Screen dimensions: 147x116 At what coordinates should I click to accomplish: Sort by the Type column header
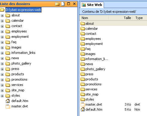(140, 18)
